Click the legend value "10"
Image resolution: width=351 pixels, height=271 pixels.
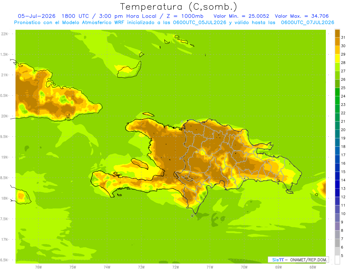coord(343,214)
